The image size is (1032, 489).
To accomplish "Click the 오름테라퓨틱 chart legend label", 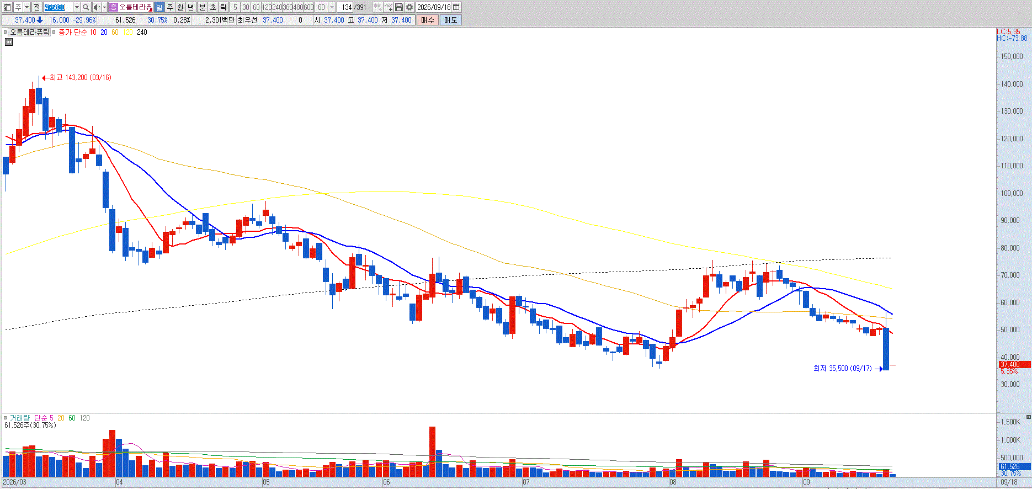I will (30, 32).
